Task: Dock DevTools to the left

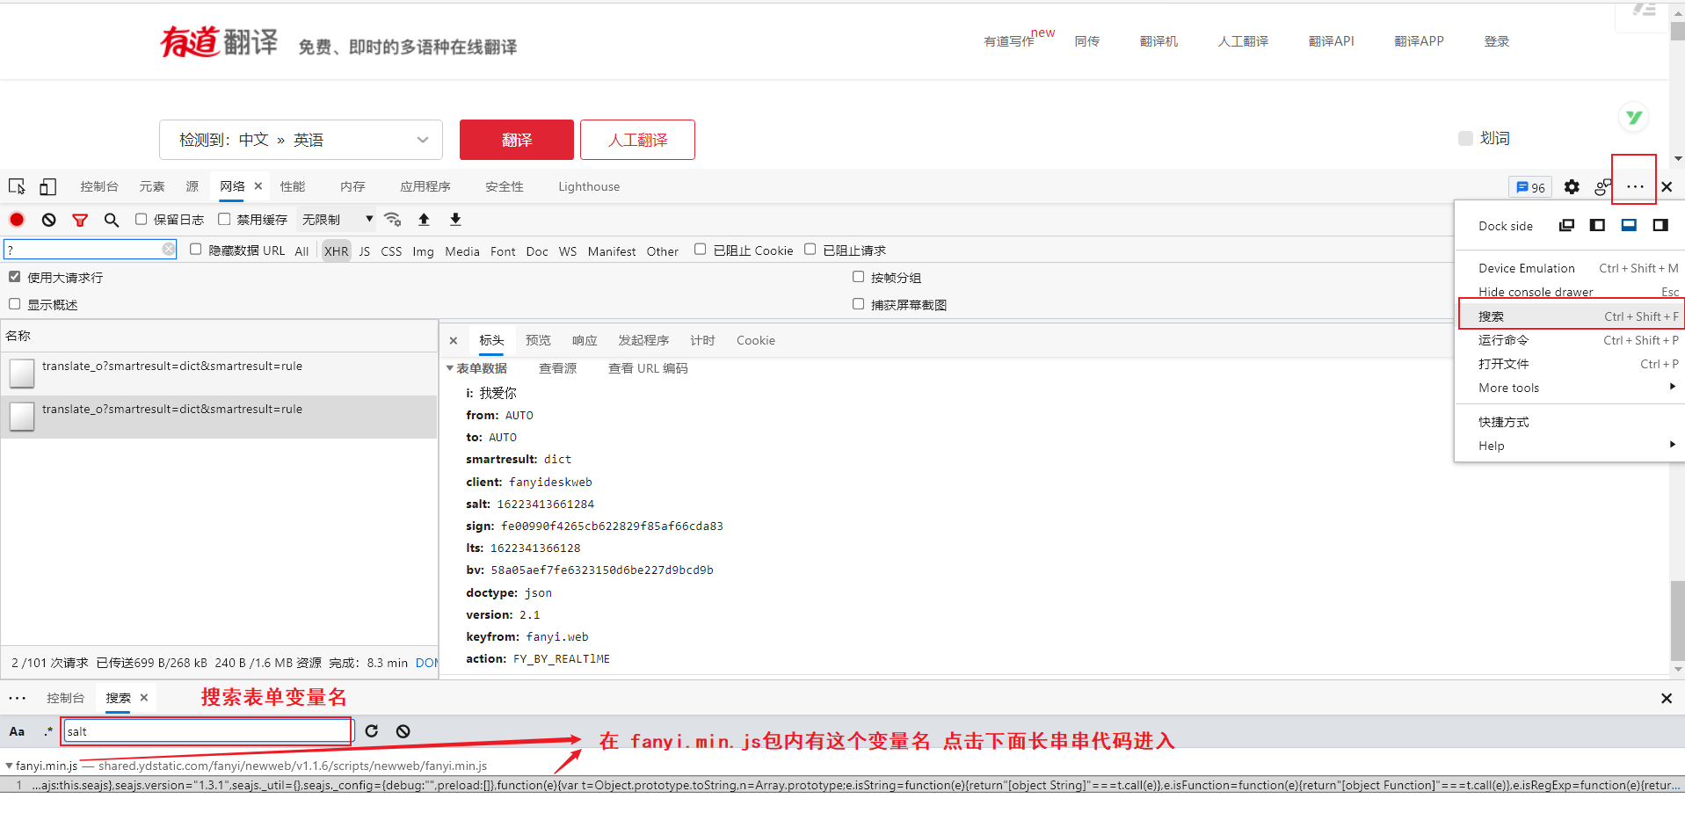Action: coord(1598,225)
